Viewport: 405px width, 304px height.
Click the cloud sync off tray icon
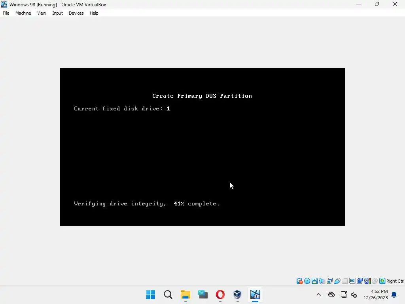point(331,294)
